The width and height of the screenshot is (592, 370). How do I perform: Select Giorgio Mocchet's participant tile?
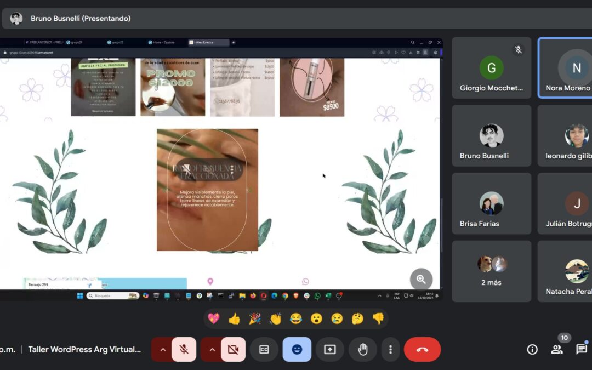(491, 68)
